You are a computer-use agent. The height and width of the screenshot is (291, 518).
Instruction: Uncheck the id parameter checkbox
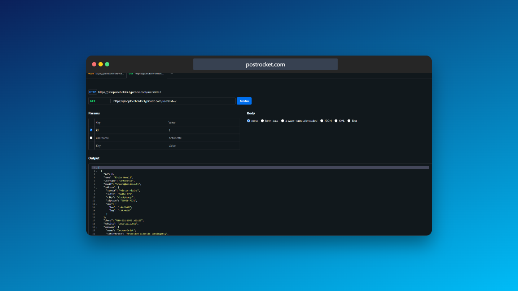pos(91,130)
